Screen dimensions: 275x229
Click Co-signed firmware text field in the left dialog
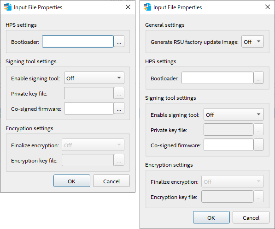pyautogui.click(x=89, y=108)
